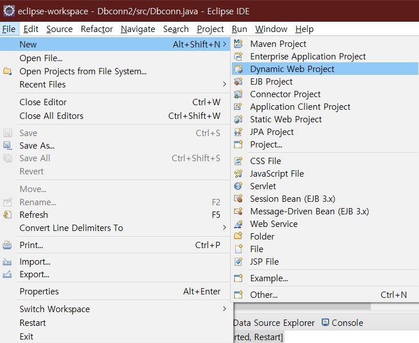
Task: Click the Other... wizard icon
Action: (238, 294)
